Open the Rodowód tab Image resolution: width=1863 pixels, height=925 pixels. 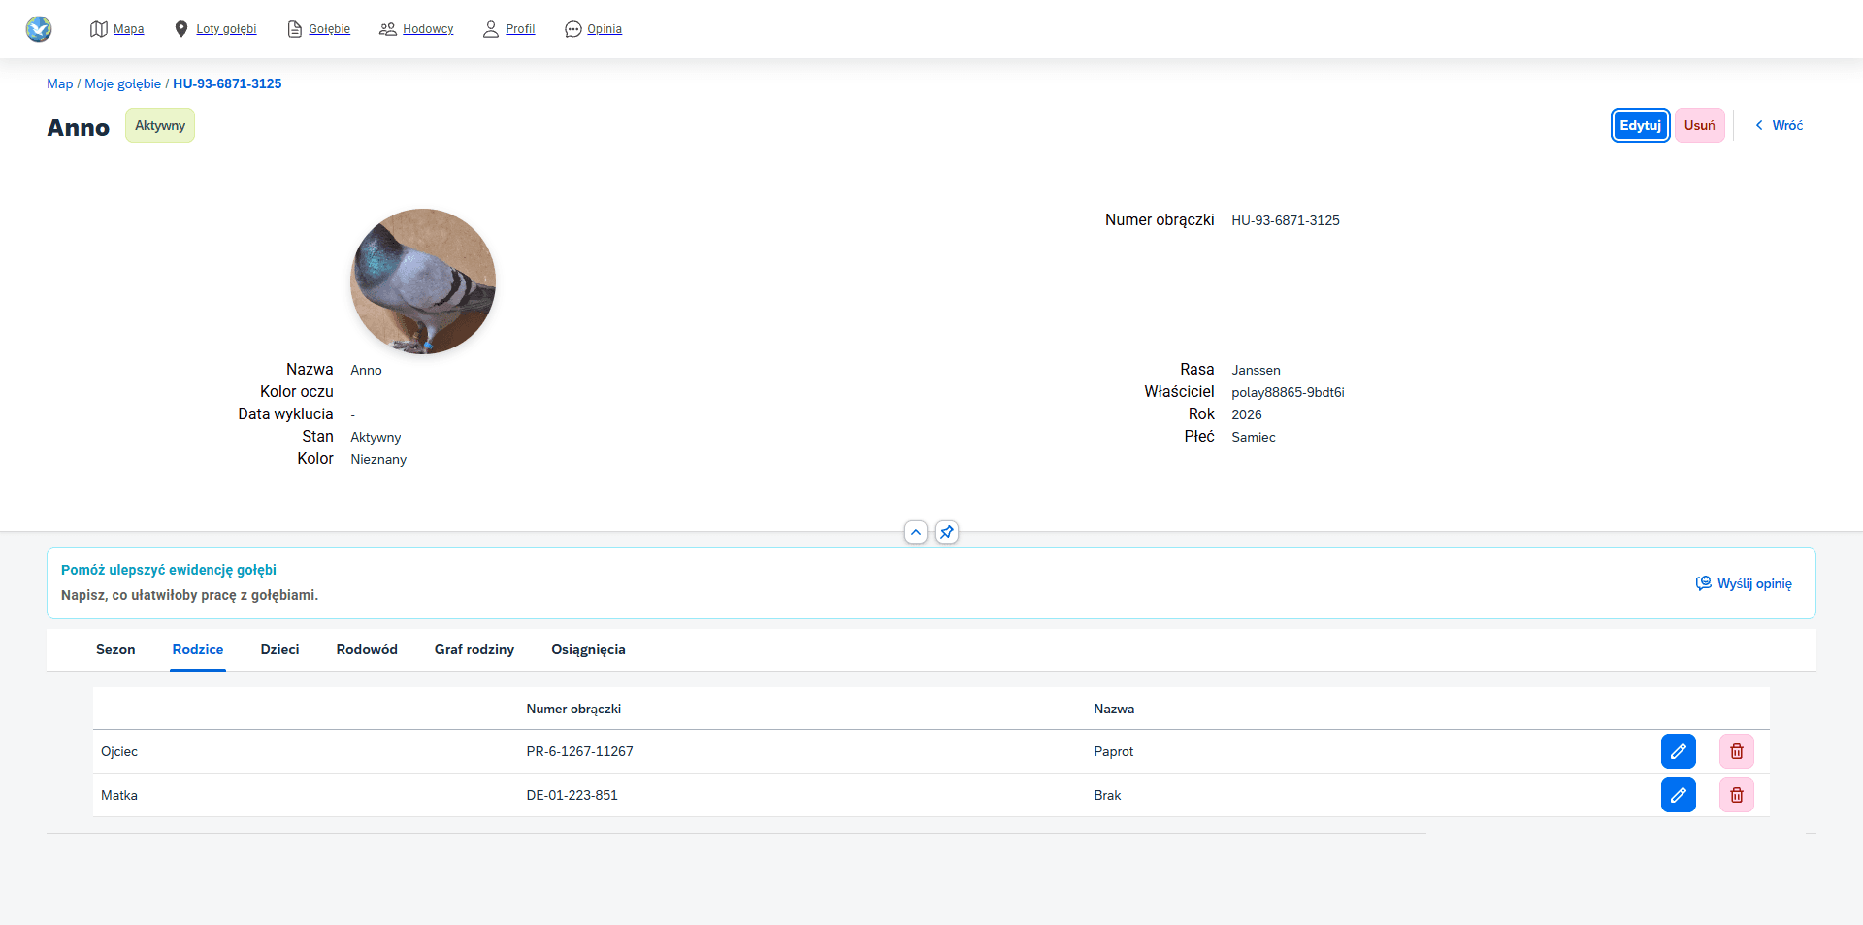[367, 649]
